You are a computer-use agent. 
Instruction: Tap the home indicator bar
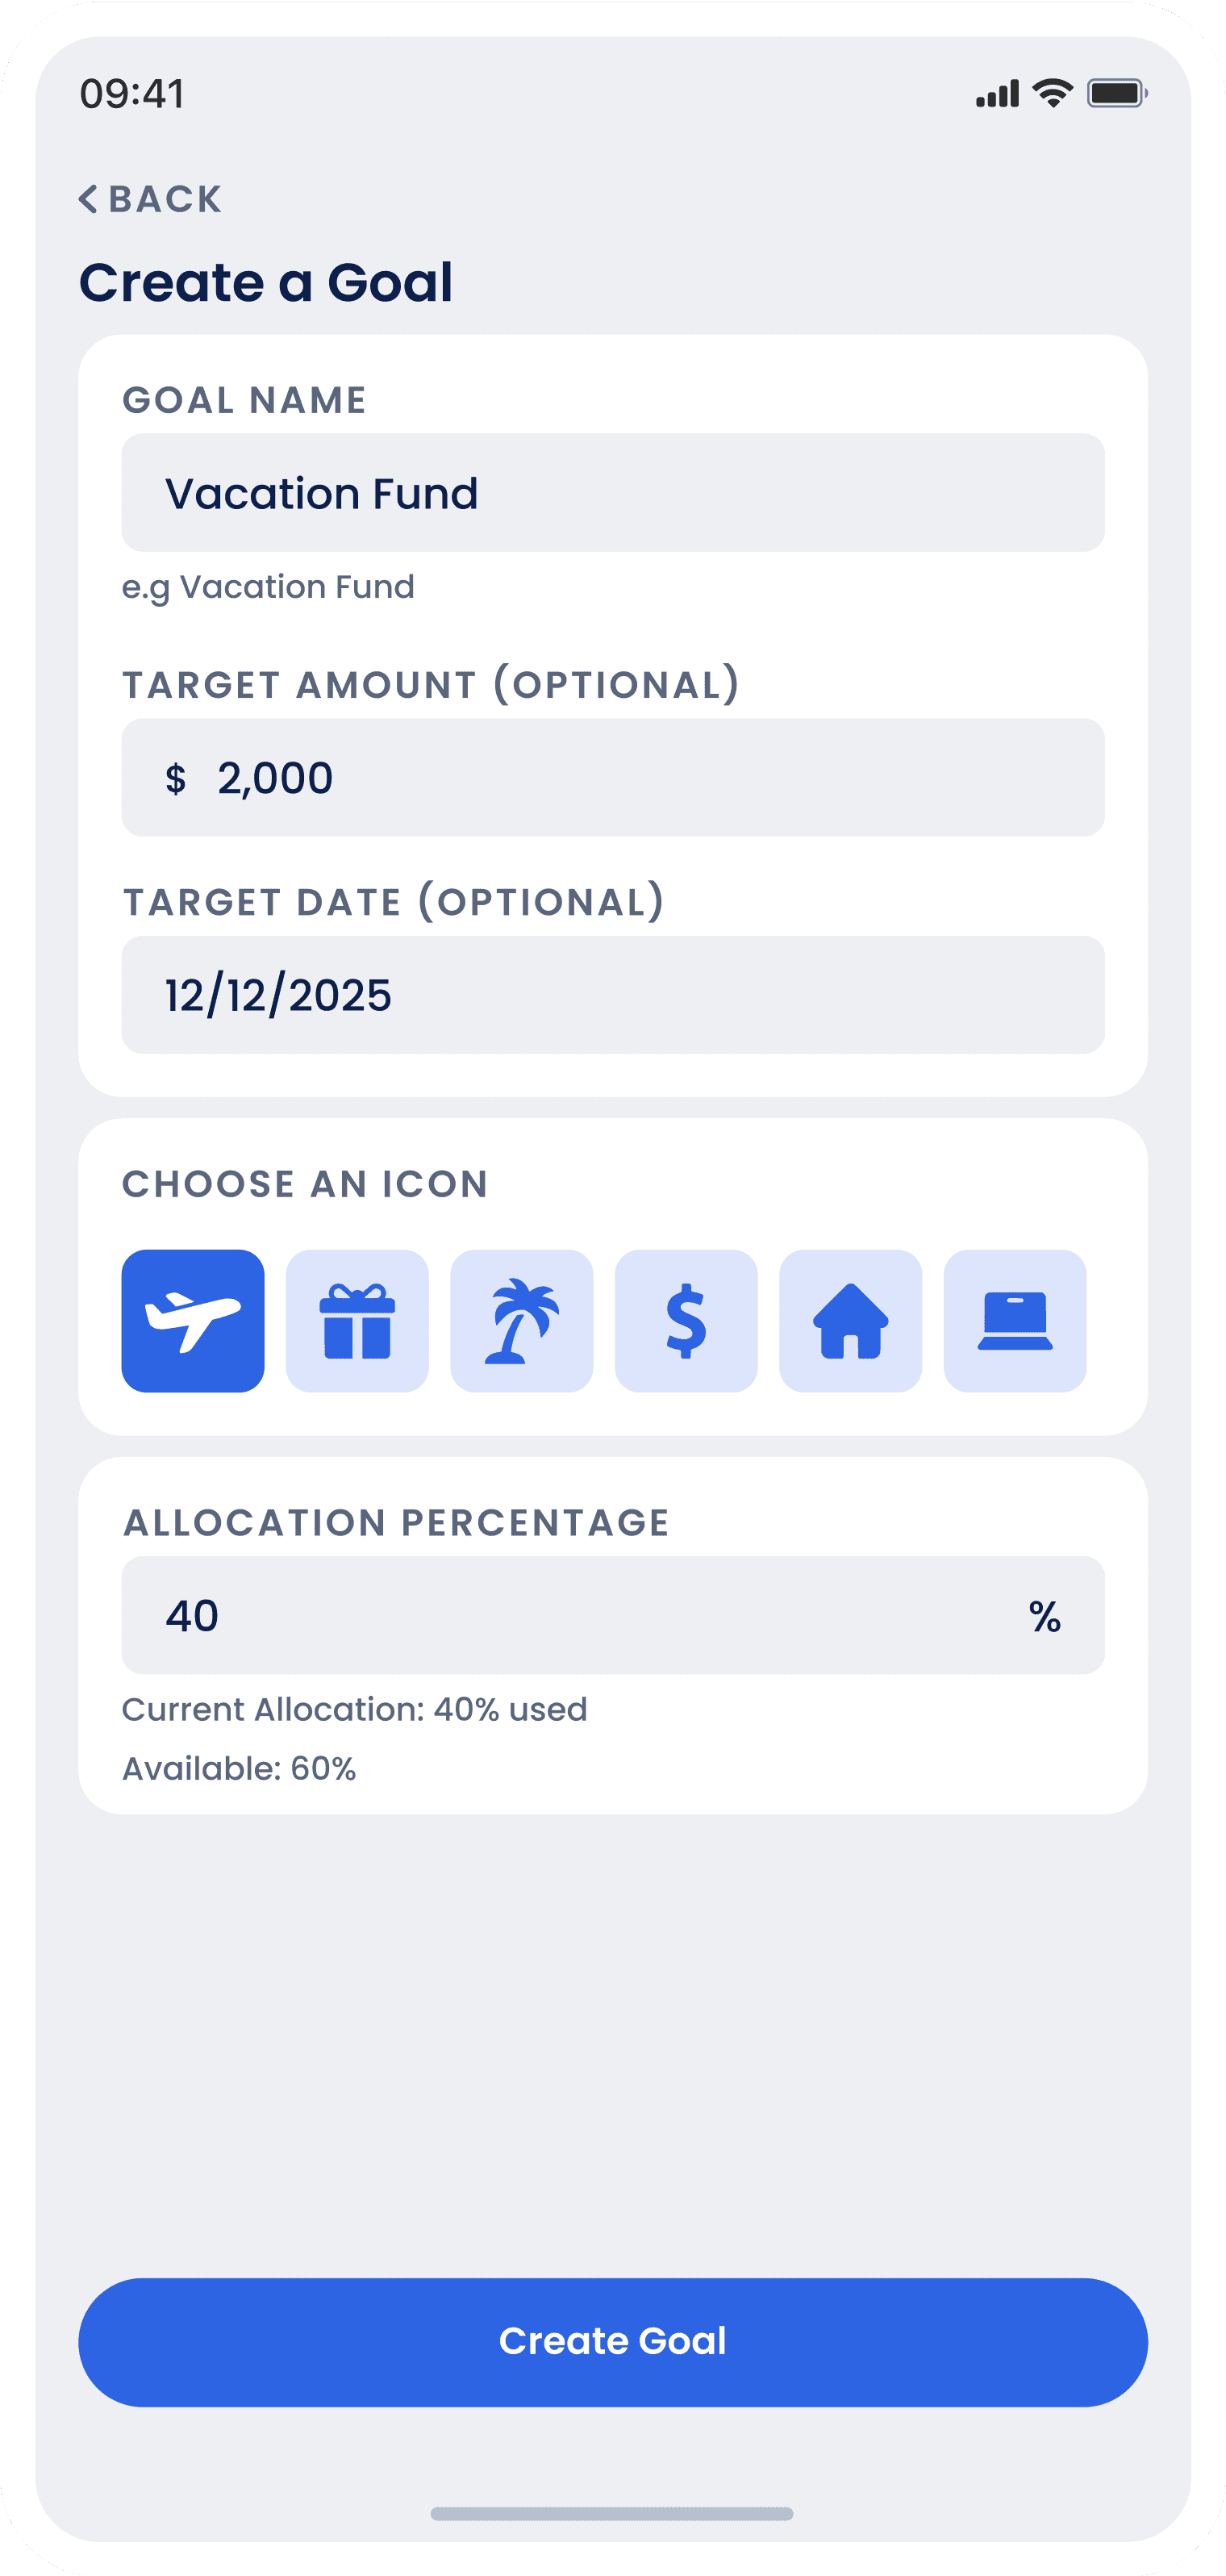click(x=612, y=2513)
